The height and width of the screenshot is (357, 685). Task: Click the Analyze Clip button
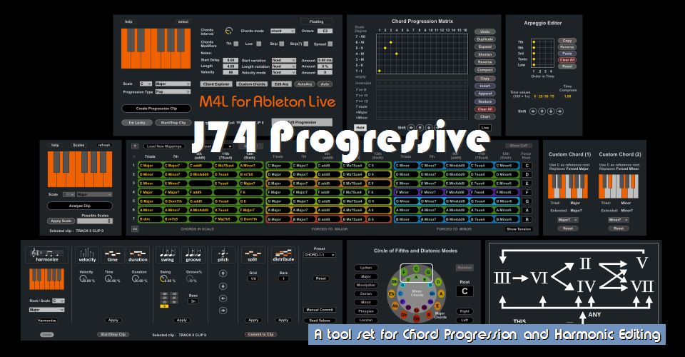(79, 206)
